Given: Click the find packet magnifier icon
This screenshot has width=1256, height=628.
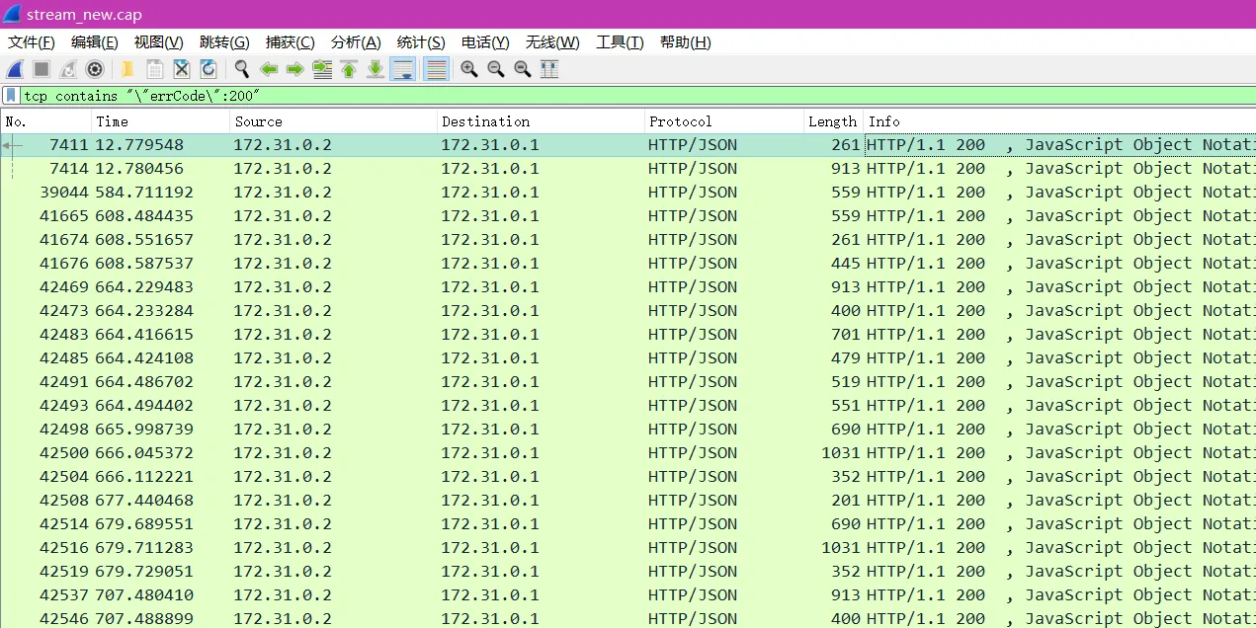Looking at the screenshot, I should coord(241,69).
